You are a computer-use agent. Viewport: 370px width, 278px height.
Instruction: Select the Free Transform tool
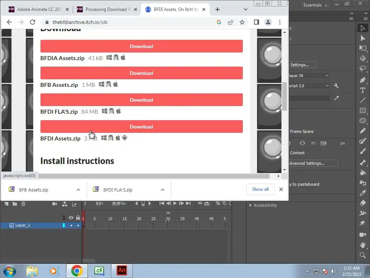click(363, 48)
